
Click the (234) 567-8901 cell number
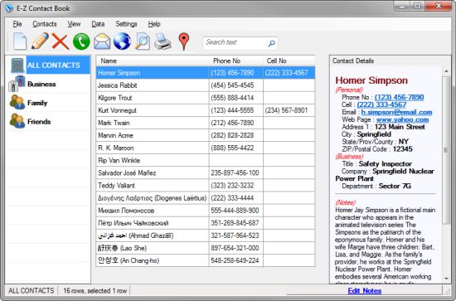(286, 110)
